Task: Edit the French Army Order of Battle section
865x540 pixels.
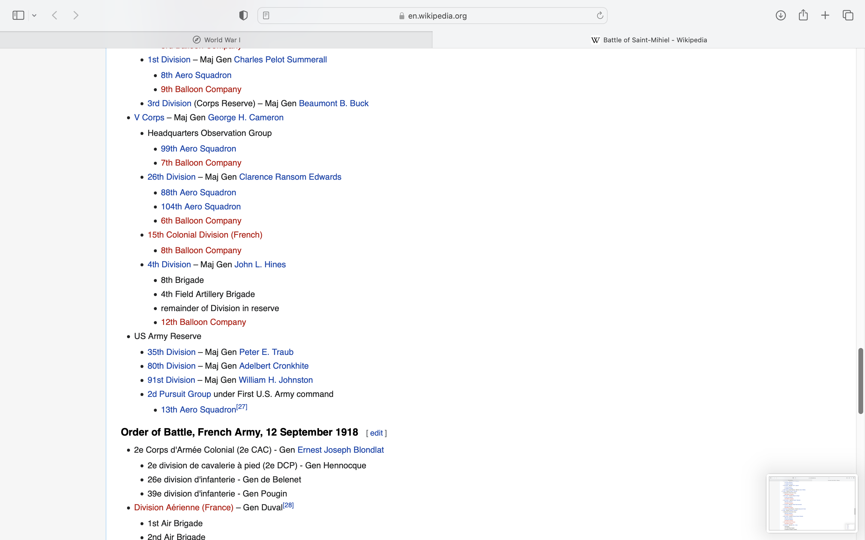Action: (x=376, y=433)
